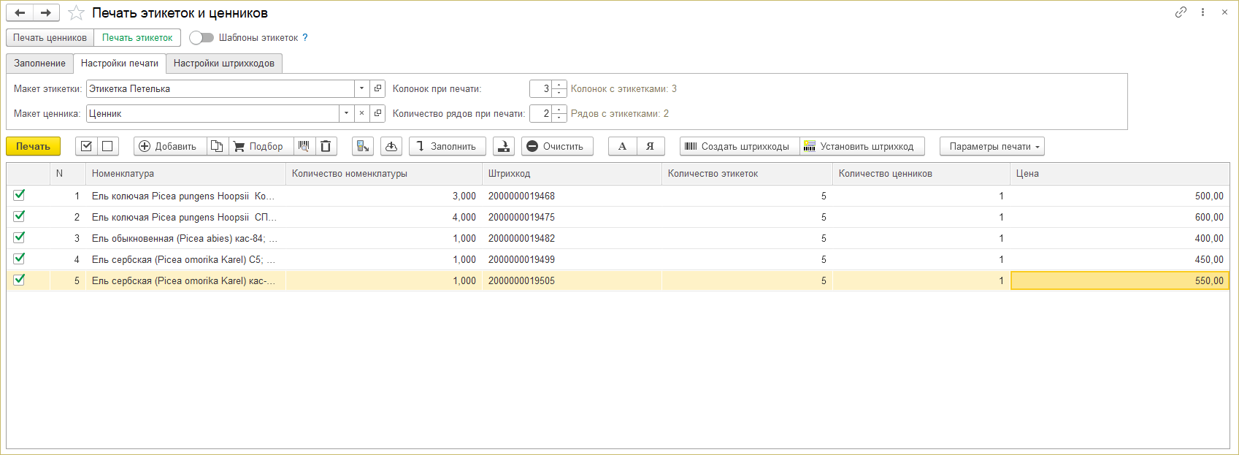This screenshot has width=1239, height=455.
Task: Click the copy row icon
Action: coord(217,146)
